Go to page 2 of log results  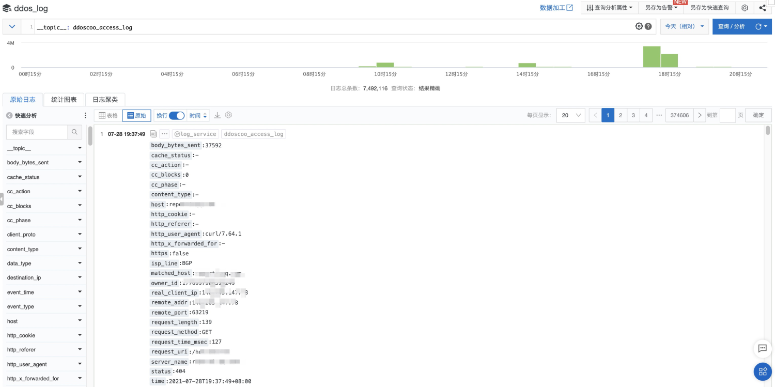point(621,115)
